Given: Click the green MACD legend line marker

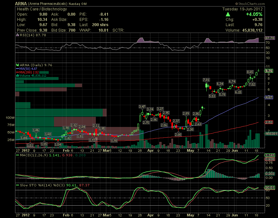Looking at the screenshot, I should tap(17, 155).
